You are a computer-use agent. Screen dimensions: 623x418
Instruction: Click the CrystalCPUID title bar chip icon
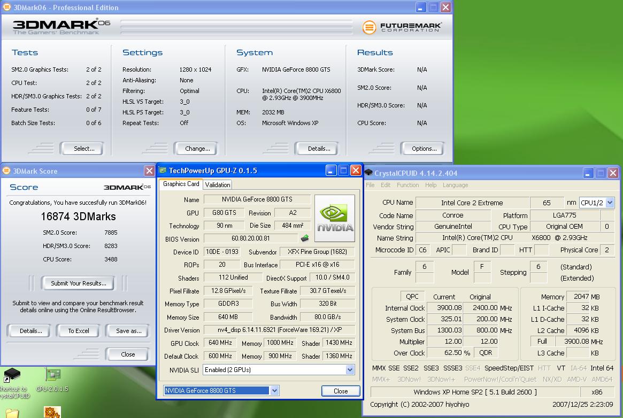tap(368, 173)
